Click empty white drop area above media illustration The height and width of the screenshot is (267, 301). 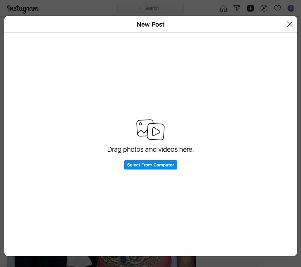coord(150,75)
